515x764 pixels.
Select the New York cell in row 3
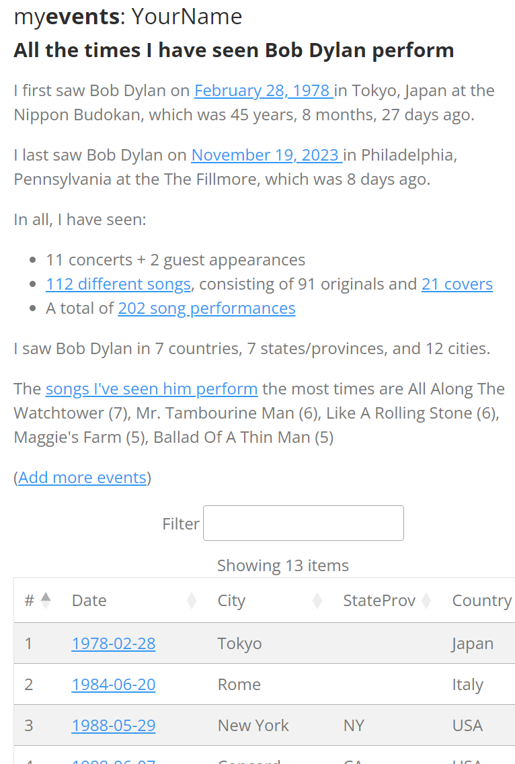tap(253, 726)
